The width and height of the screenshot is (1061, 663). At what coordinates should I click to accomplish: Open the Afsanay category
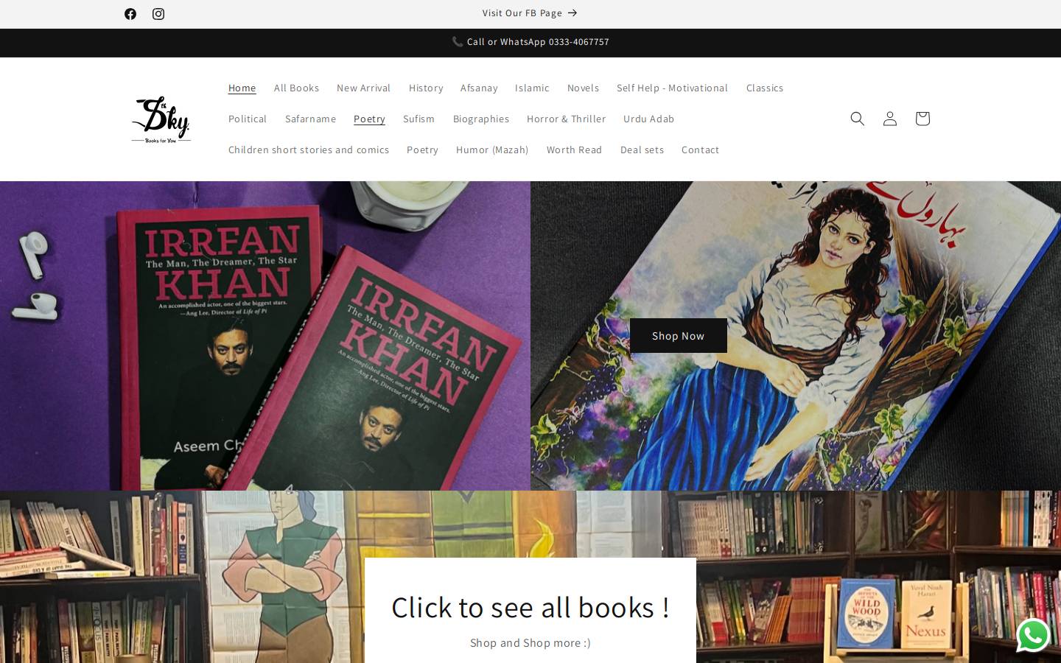(479, 88)
